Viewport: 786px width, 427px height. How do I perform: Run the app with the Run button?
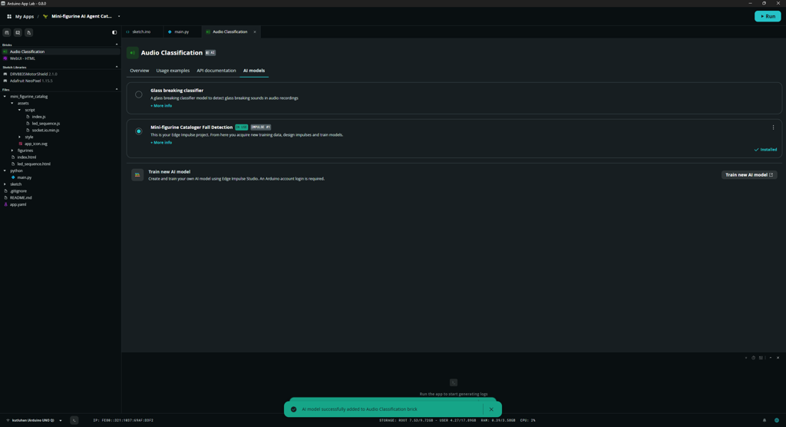[x=768, y=16]
